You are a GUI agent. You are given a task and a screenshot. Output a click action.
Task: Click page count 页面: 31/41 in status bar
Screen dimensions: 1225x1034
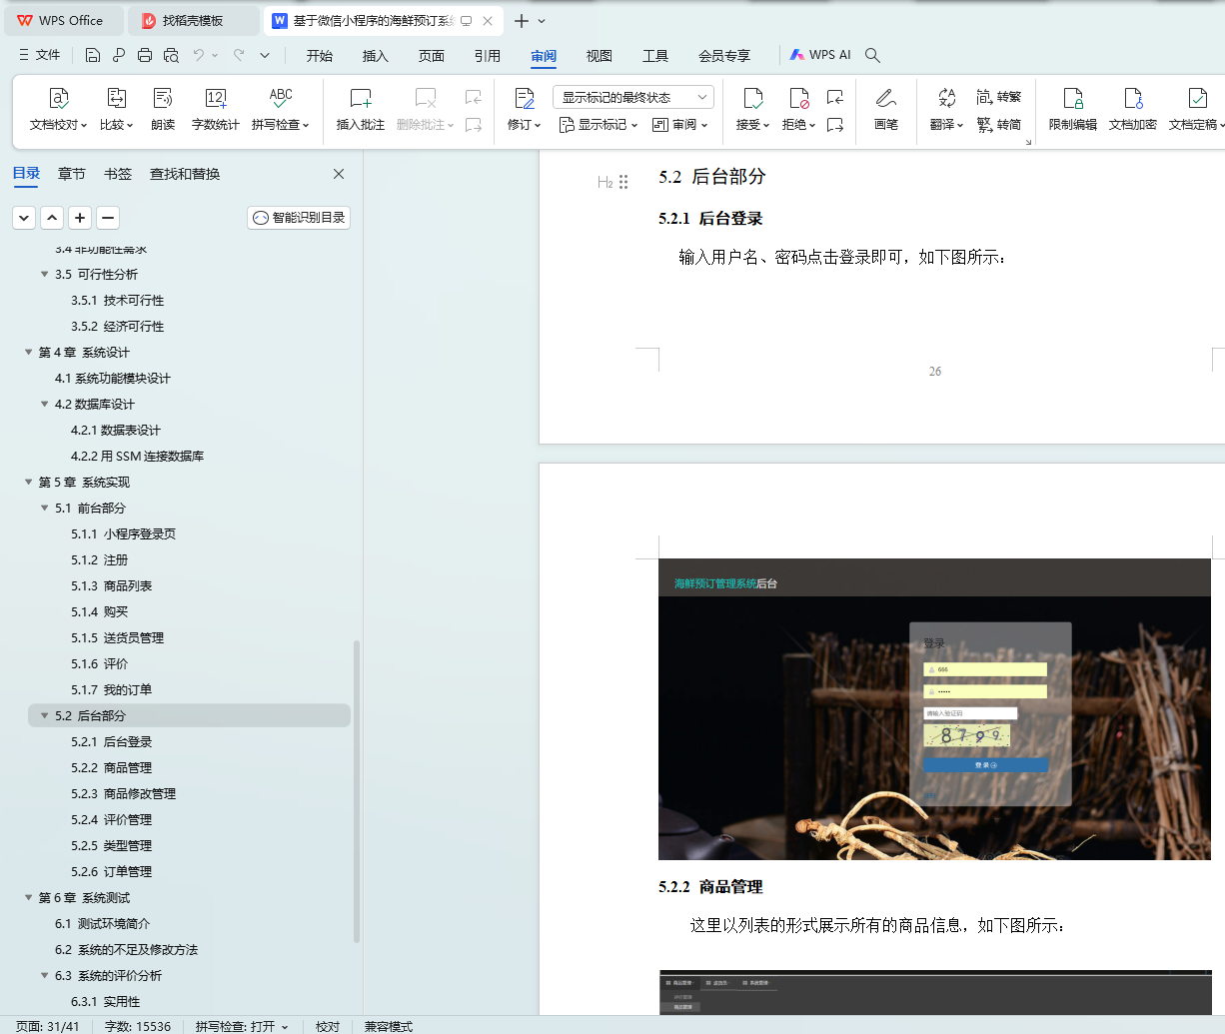pyautogui.click(x=47, y=1026)
